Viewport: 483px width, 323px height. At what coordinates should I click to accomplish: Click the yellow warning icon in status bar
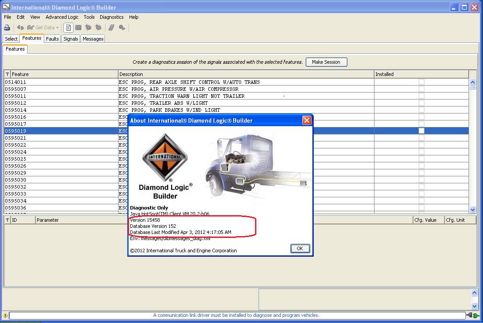(x=5, y=315)
